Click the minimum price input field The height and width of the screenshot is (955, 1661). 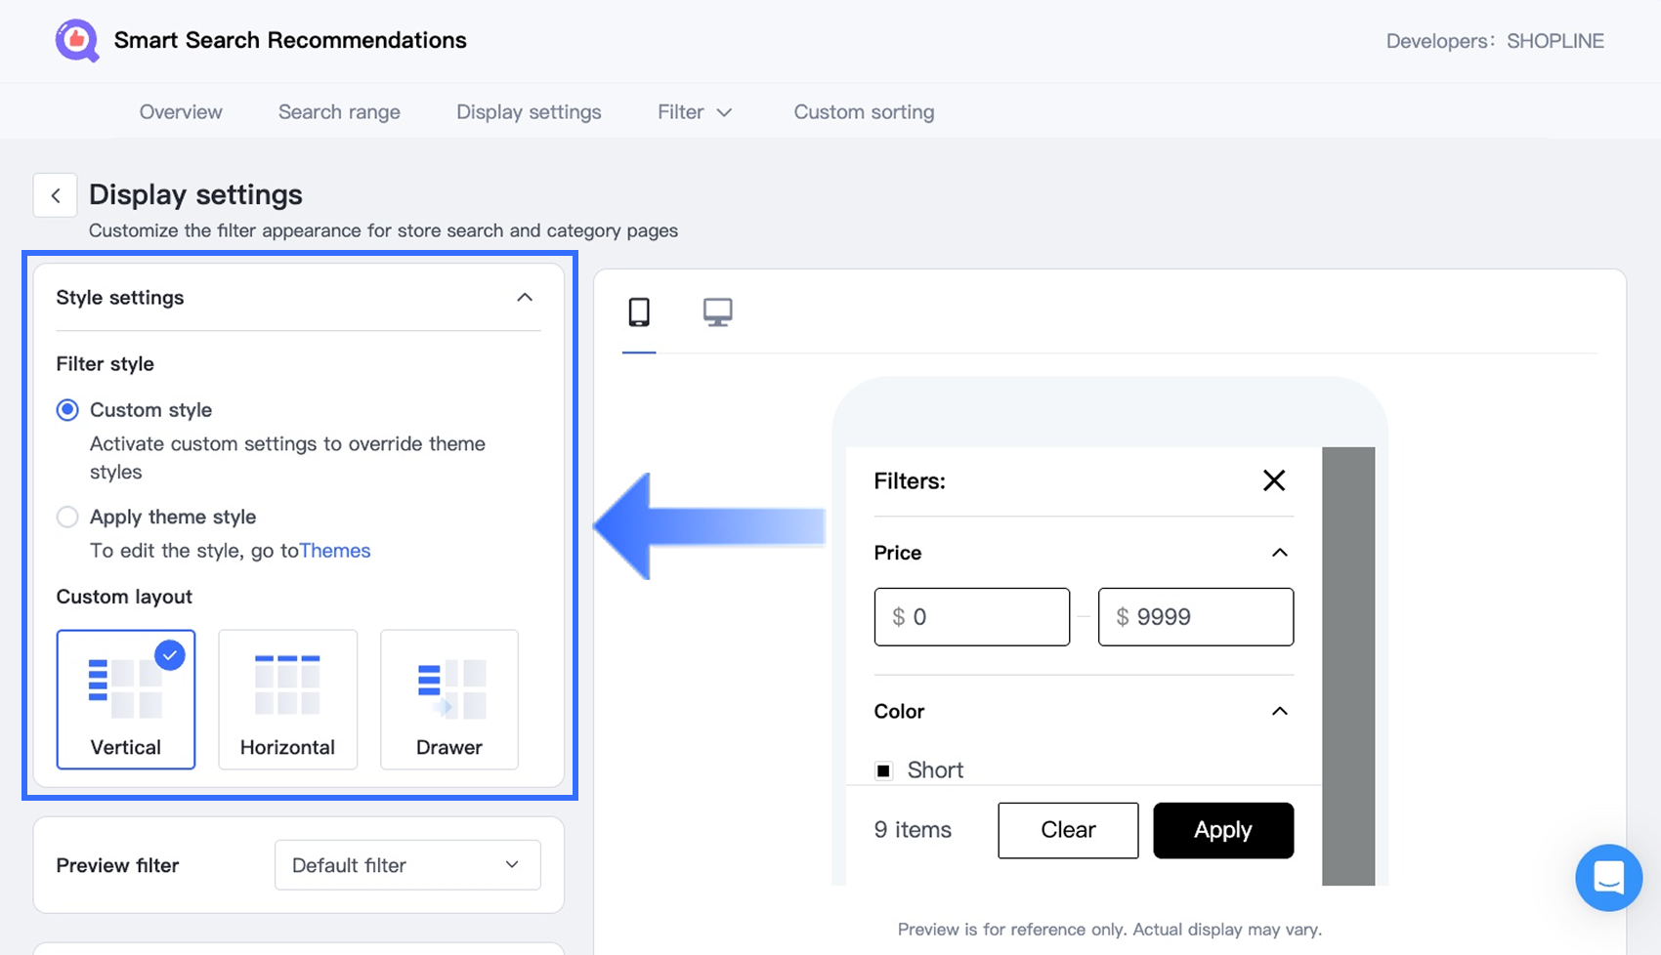tap(971, 617)
